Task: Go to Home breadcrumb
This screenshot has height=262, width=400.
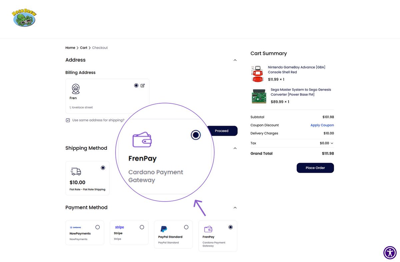Action: 70,48
